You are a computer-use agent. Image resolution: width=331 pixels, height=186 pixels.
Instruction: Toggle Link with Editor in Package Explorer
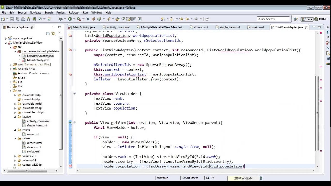point(53,33)
